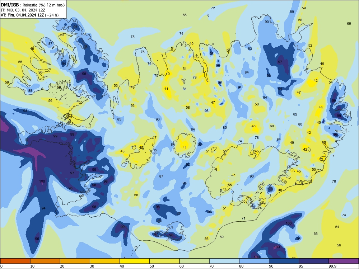Screen dimensions: 359x269
Task: Click the 10–20 orange legend swatch
Action: pyautogui.click(x=45, y=261)
